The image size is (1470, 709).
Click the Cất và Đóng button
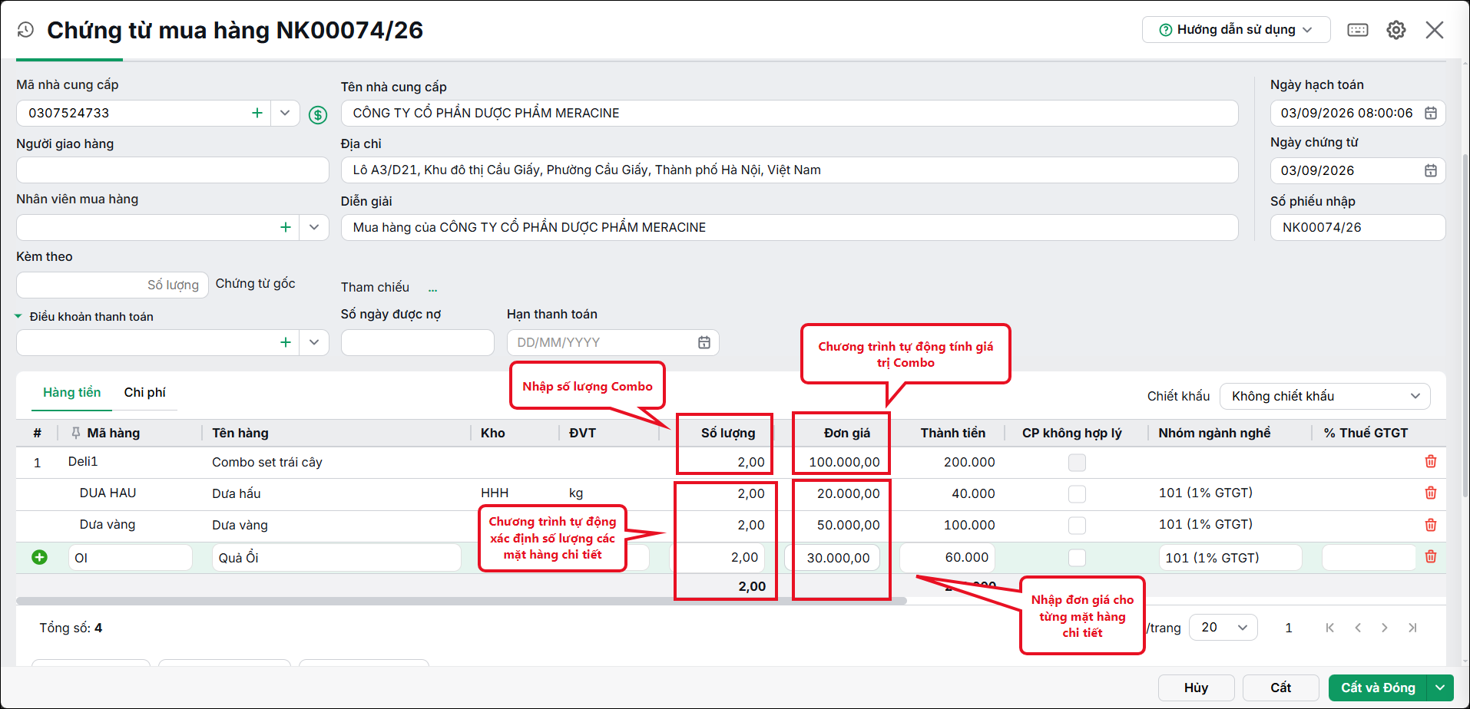pyautogui.click(x=1378, y=688)
